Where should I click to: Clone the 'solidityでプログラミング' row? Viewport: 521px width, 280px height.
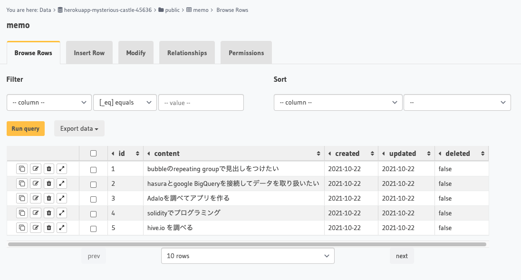click(x=22, y=212)
